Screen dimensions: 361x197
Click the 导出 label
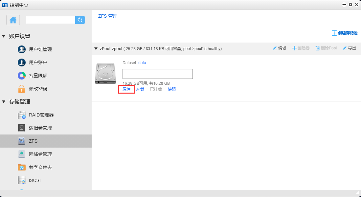point(352,48)
